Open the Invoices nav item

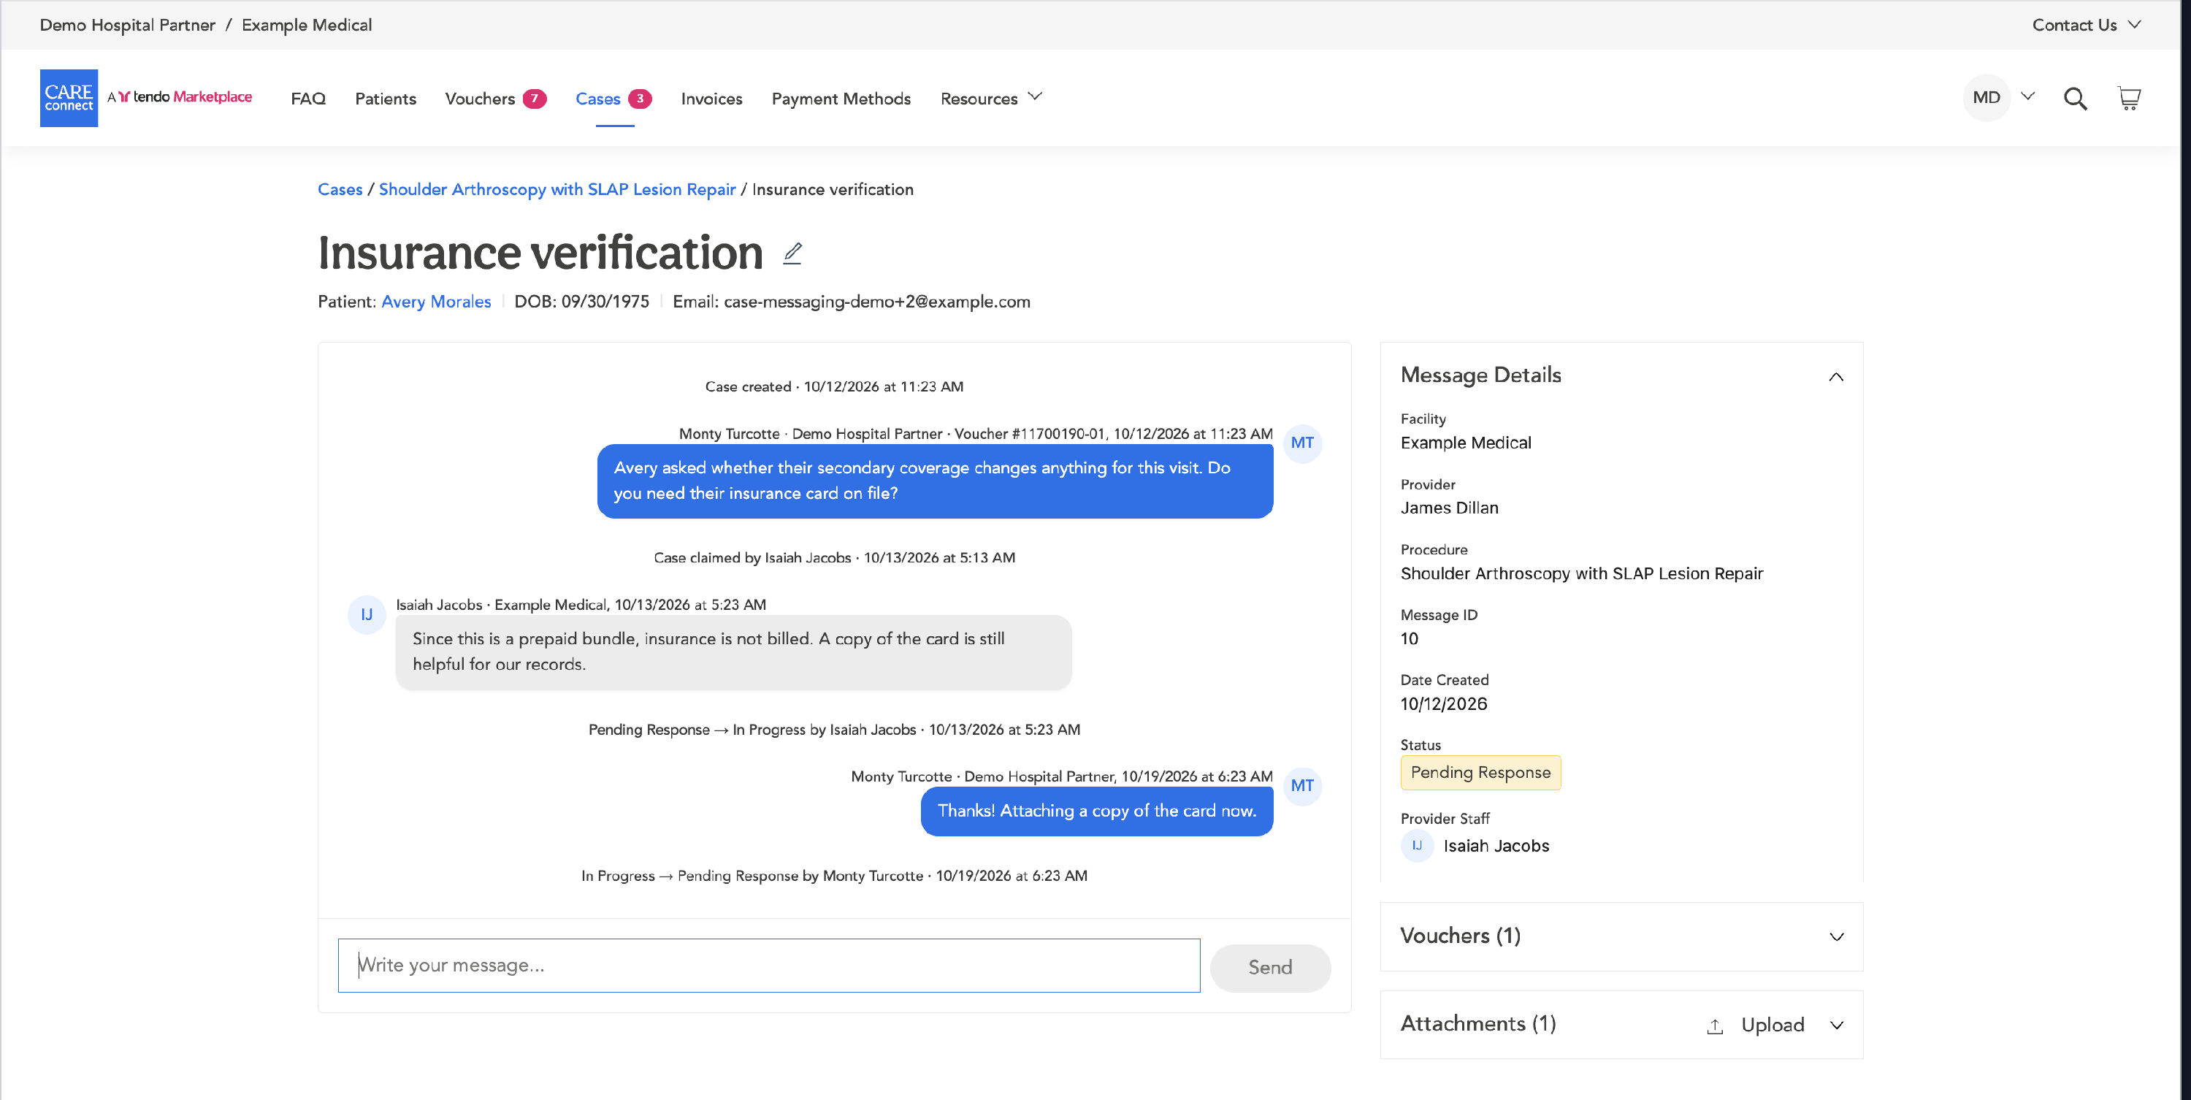pos(711,99)
